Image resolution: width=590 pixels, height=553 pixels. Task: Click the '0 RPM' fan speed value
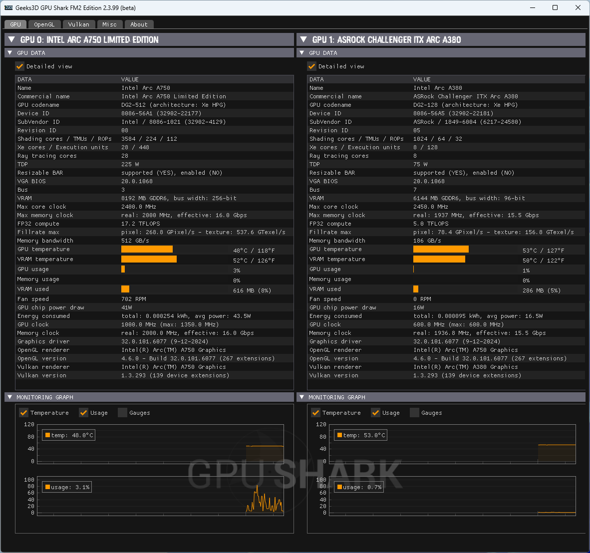coord(422,299)
